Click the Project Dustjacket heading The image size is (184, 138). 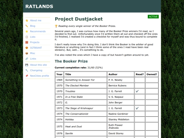click(x=79, y=19)
